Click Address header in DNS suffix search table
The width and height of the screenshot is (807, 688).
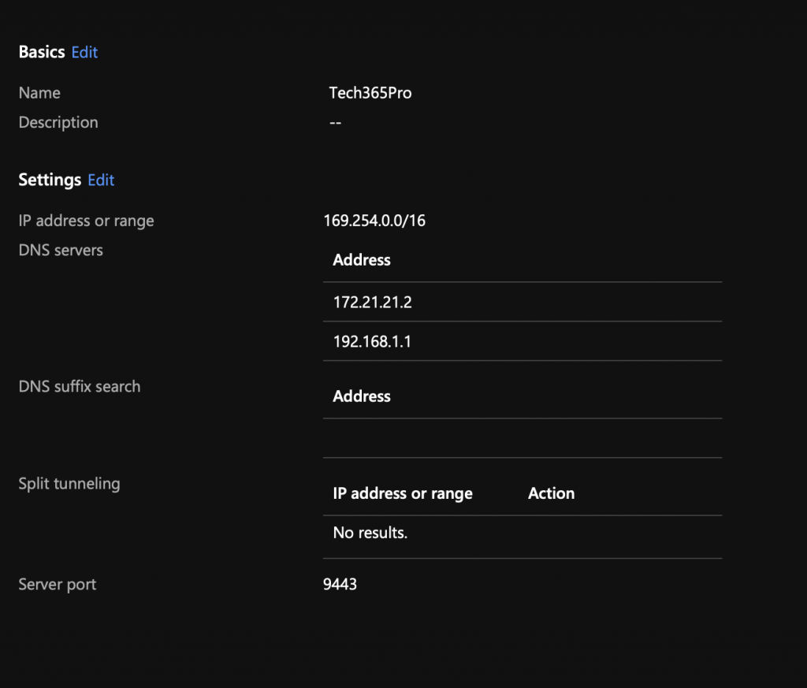[x=362, y=396]
